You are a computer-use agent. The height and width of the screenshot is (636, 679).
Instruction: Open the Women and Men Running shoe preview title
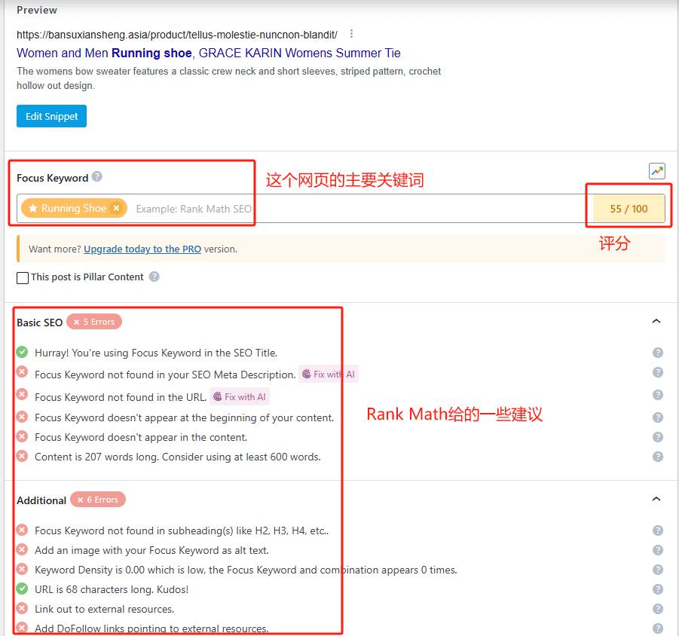[x=209, y=53]
